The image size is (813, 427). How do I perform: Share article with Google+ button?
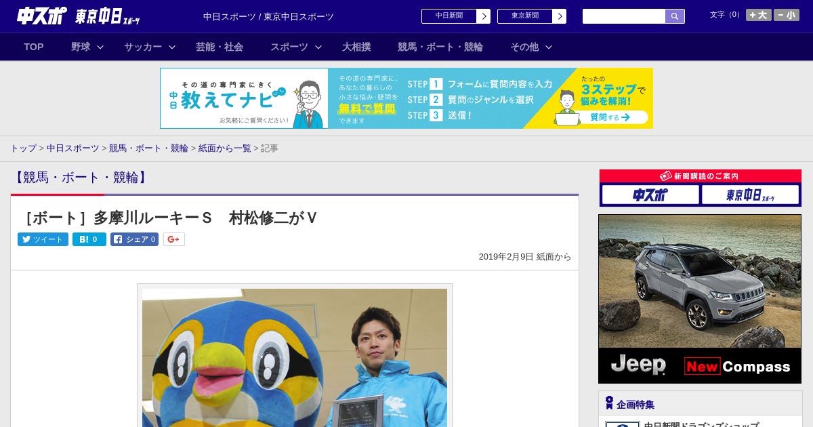[173, 239]
